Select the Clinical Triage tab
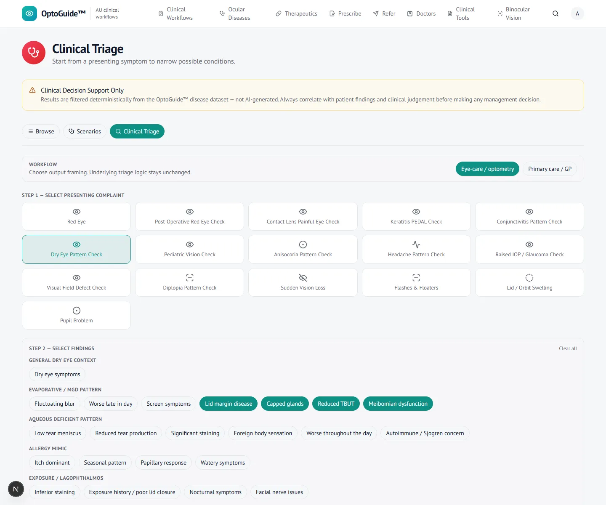 click(137, 131)
